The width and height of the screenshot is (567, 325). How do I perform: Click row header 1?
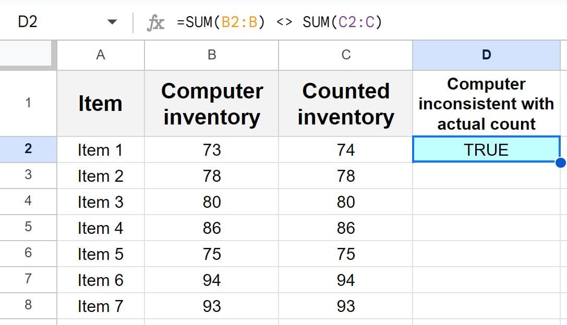(29, 103)
